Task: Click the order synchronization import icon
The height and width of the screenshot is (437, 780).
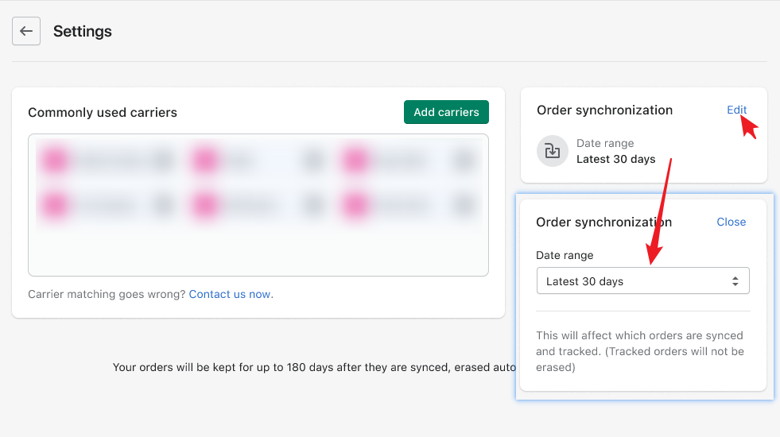Action: pyautogui.click(x=552, y=151)
